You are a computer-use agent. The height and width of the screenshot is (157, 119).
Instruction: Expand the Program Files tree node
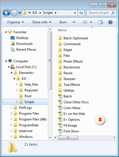[12, 114]
